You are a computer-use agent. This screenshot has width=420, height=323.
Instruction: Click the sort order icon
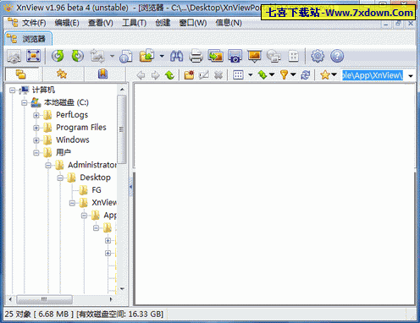pos(262,75)
